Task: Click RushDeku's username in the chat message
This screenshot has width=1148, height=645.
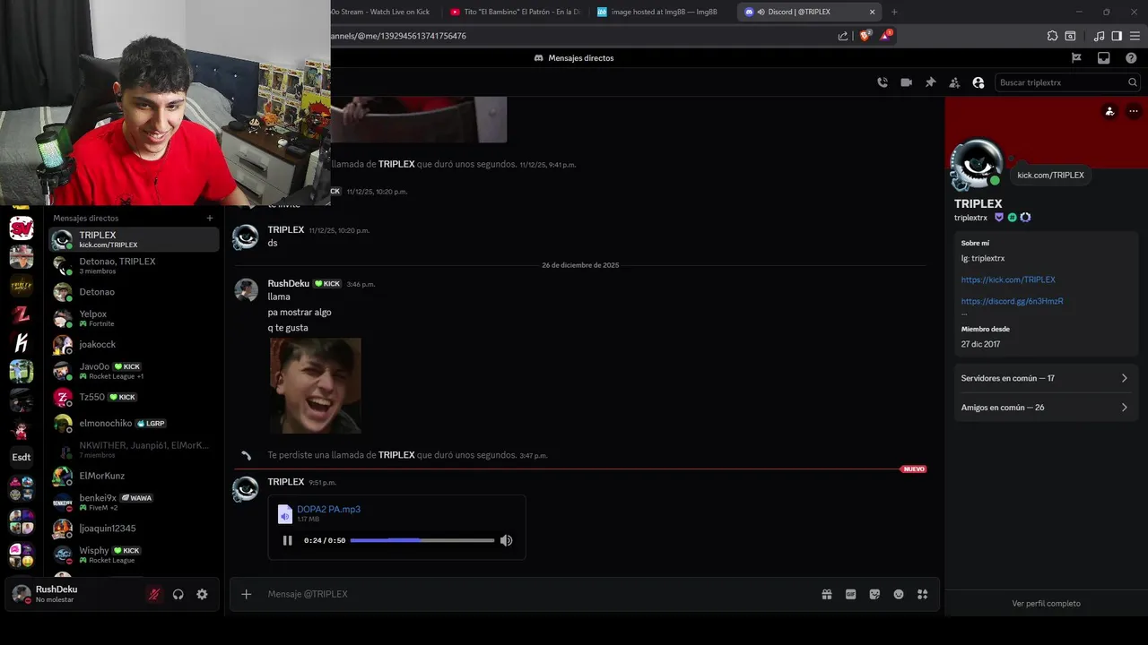Action: click(288, 283)
